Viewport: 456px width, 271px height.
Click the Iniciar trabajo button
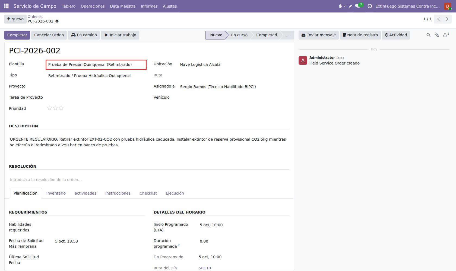[x=120, y=35]
